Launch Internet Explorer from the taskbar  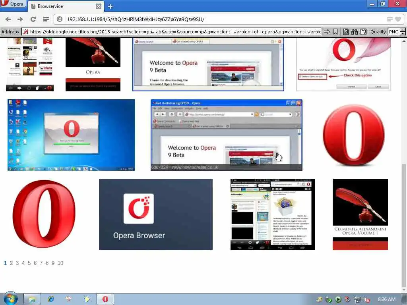click(50, 299)
